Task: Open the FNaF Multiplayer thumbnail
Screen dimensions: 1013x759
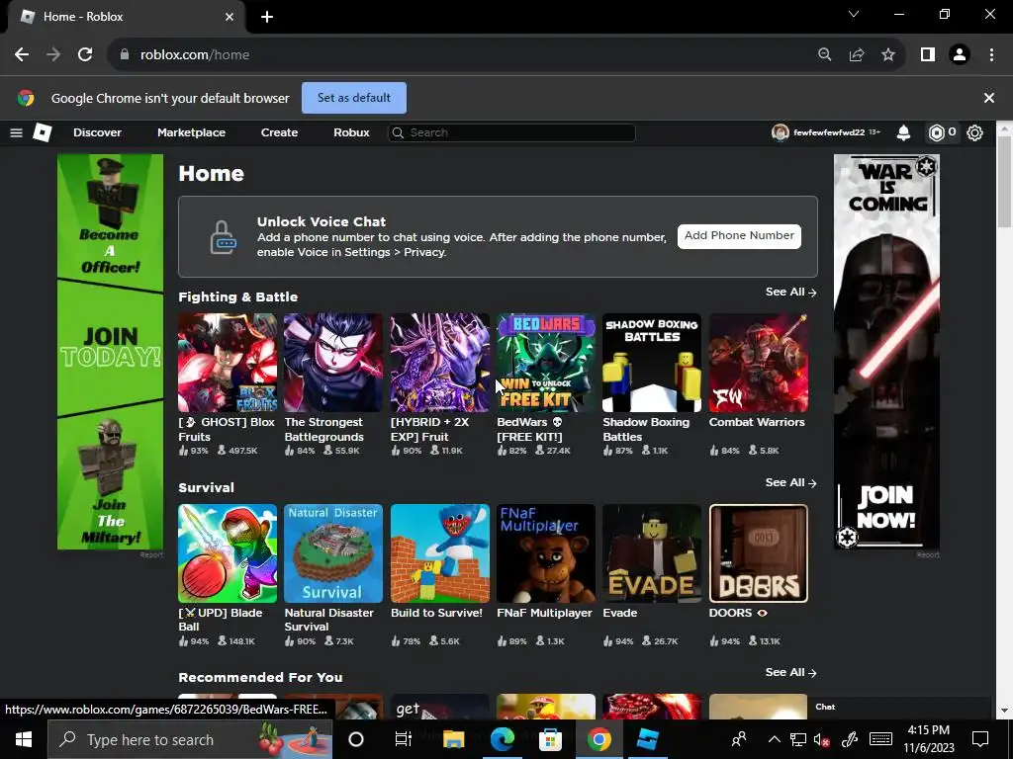Action: [x=546, y=553]
